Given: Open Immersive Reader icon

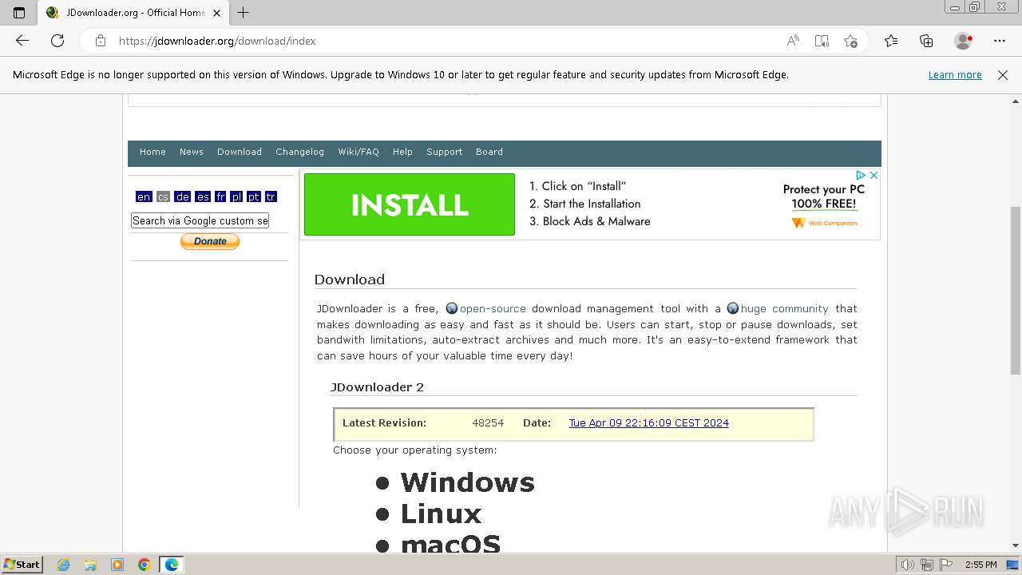Looking at the screenshot, I should [x=822, y=41].
